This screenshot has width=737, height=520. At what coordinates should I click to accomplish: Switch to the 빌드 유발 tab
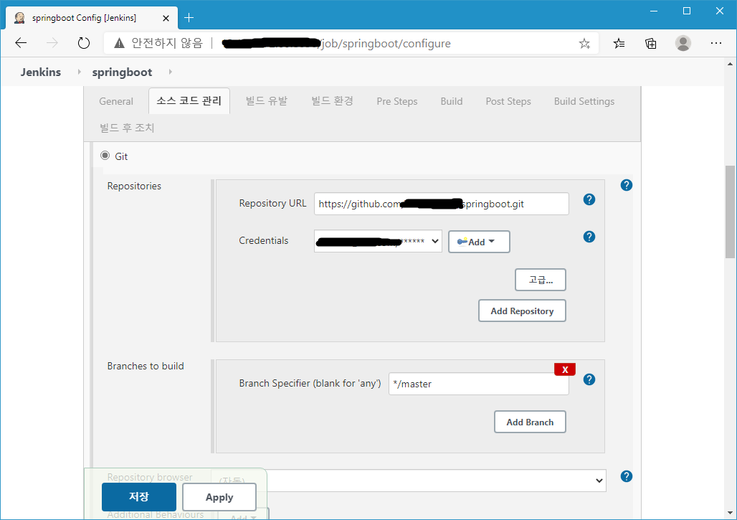click(267, 101)
